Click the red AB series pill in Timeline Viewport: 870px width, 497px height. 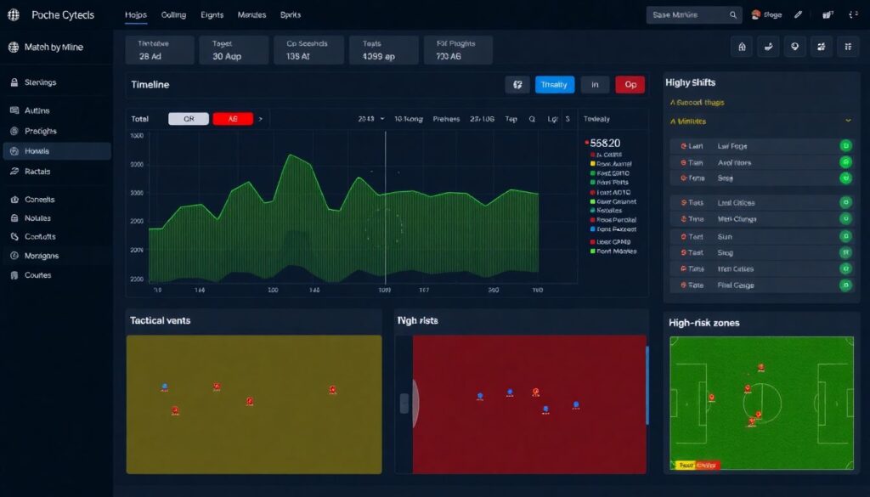coord(232,119)
